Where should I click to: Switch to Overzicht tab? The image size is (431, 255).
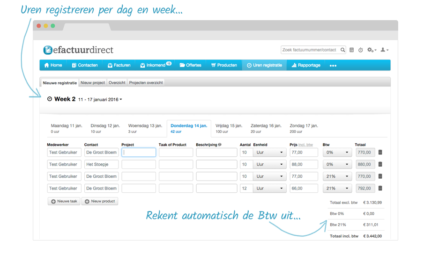(x=117, y=83)
